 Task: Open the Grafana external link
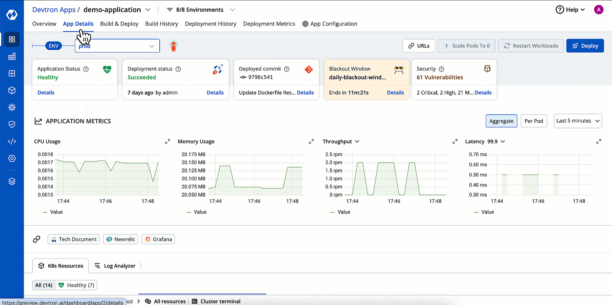(158, 239)
